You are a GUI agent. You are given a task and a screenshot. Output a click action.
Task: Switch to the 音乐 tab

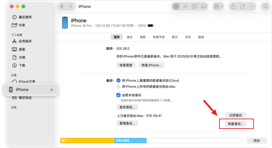point(130,37)
